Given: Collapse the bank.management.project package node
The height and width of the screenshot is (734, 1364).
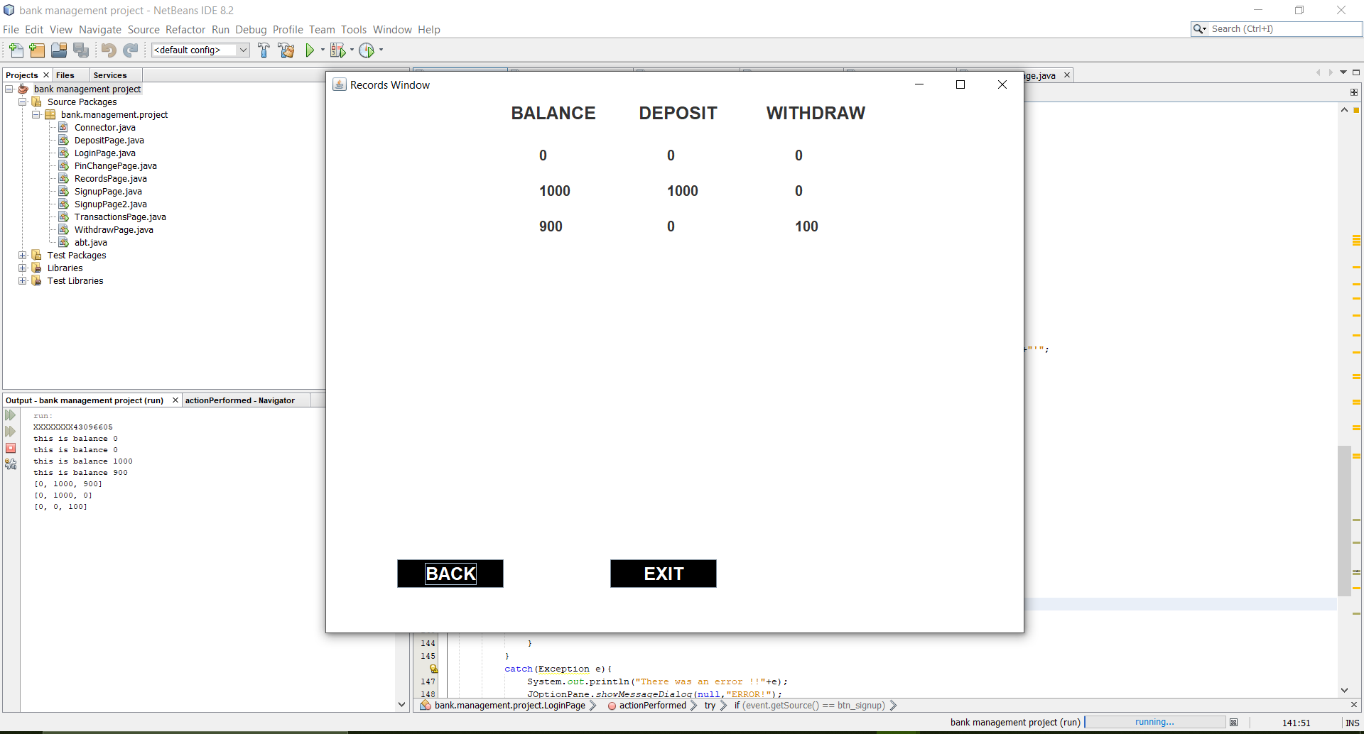Looking at the screenshot, I should coord(36,114).
